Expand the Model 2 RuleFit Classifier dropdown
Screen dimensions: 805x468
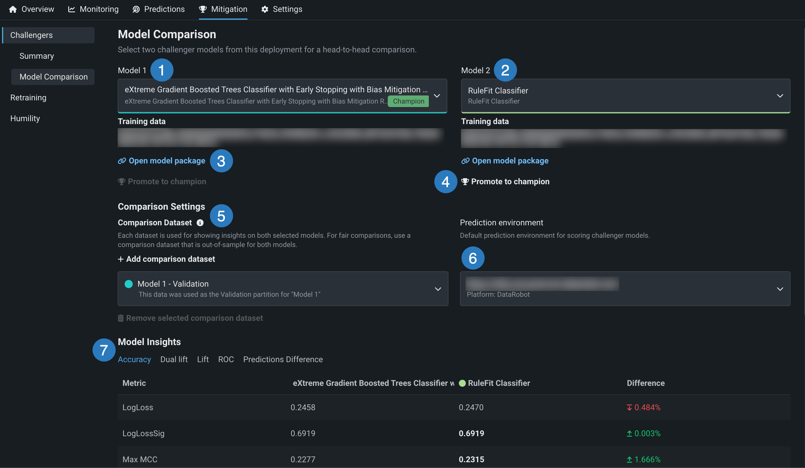[x=780, y=96]
